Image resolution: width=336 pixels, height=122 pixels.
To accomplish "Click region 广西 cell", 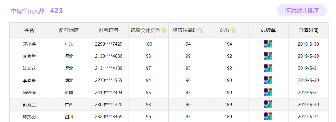I will point(69,105).
